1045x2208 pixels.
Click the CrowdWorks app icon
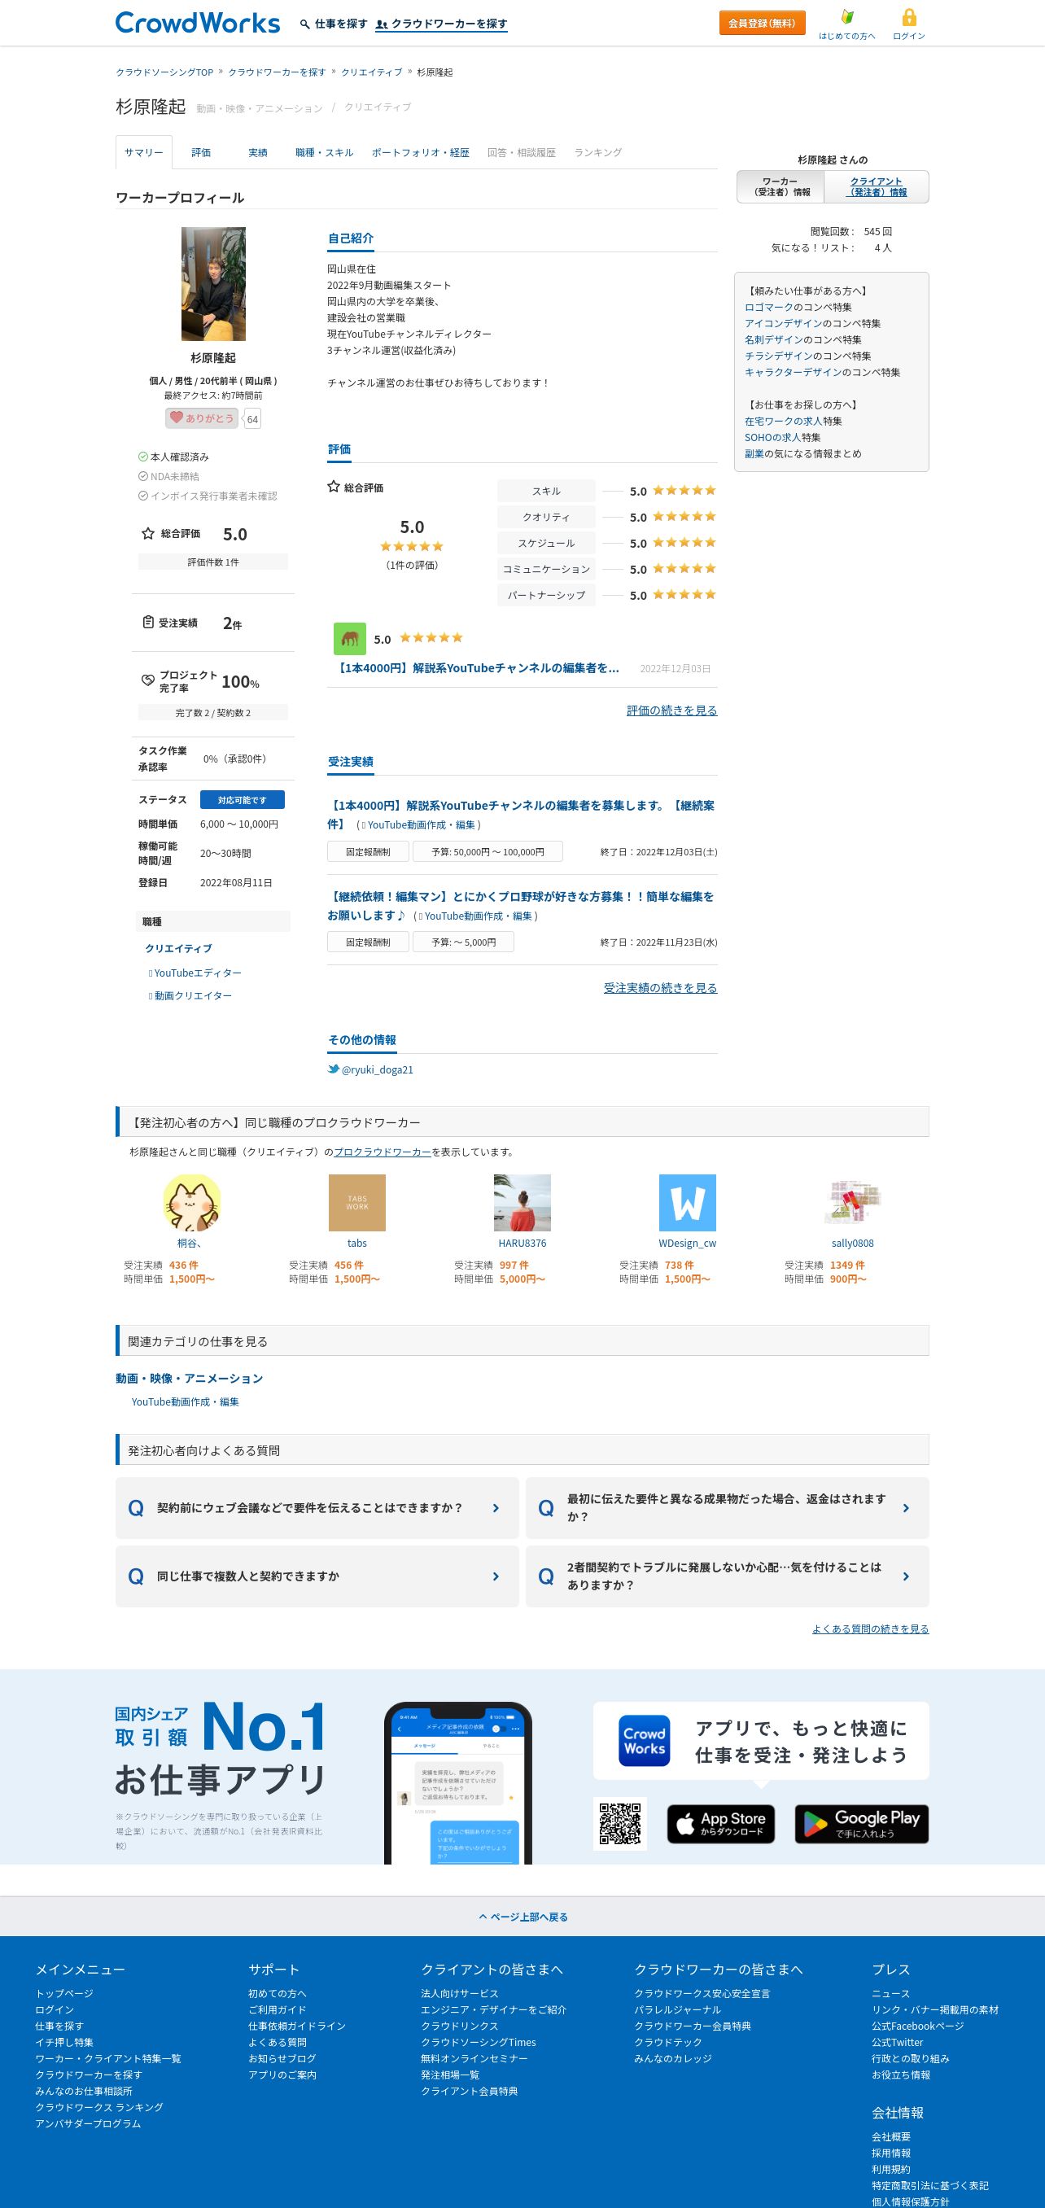coord(644,1741)
